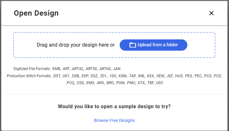This screenshot has height=131, width=229.
Task: Click the .TBF format text
Action: point(150,83)
